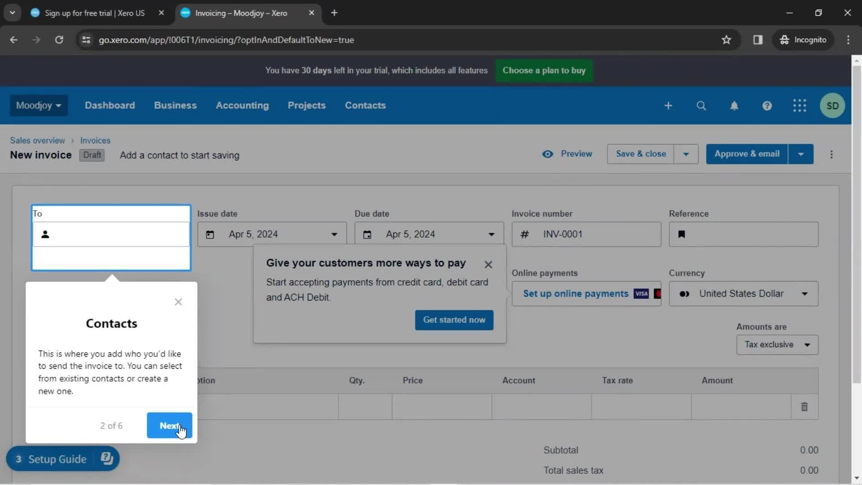Screen dimensions: 862x485
Task: Open the Contacts menu
Action: (x=365, y=106)
